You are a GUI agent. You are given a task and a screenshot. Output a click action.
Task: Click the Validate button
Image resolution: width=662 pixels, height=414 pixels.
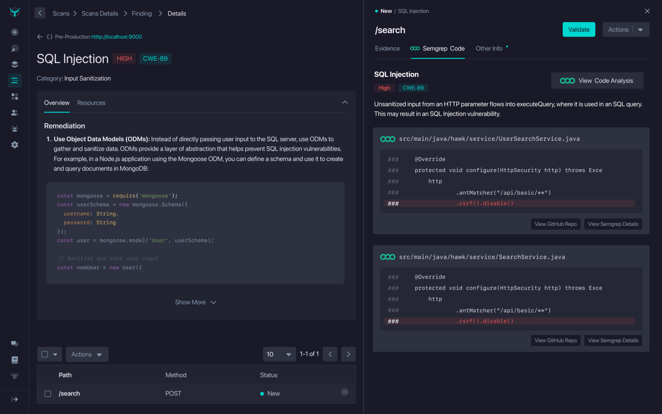[x=579, y=30]
